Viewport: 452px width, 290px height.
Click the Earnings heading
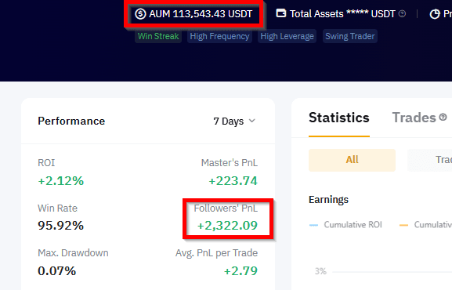tap(329, 200)
